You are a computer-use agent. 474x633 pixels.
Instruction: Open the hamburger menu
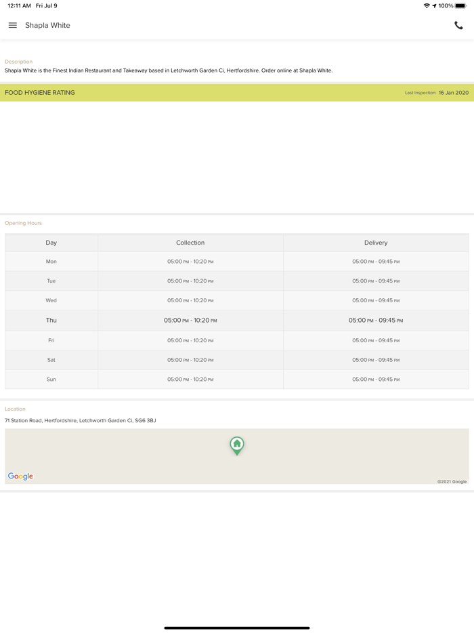coord(13,25)
